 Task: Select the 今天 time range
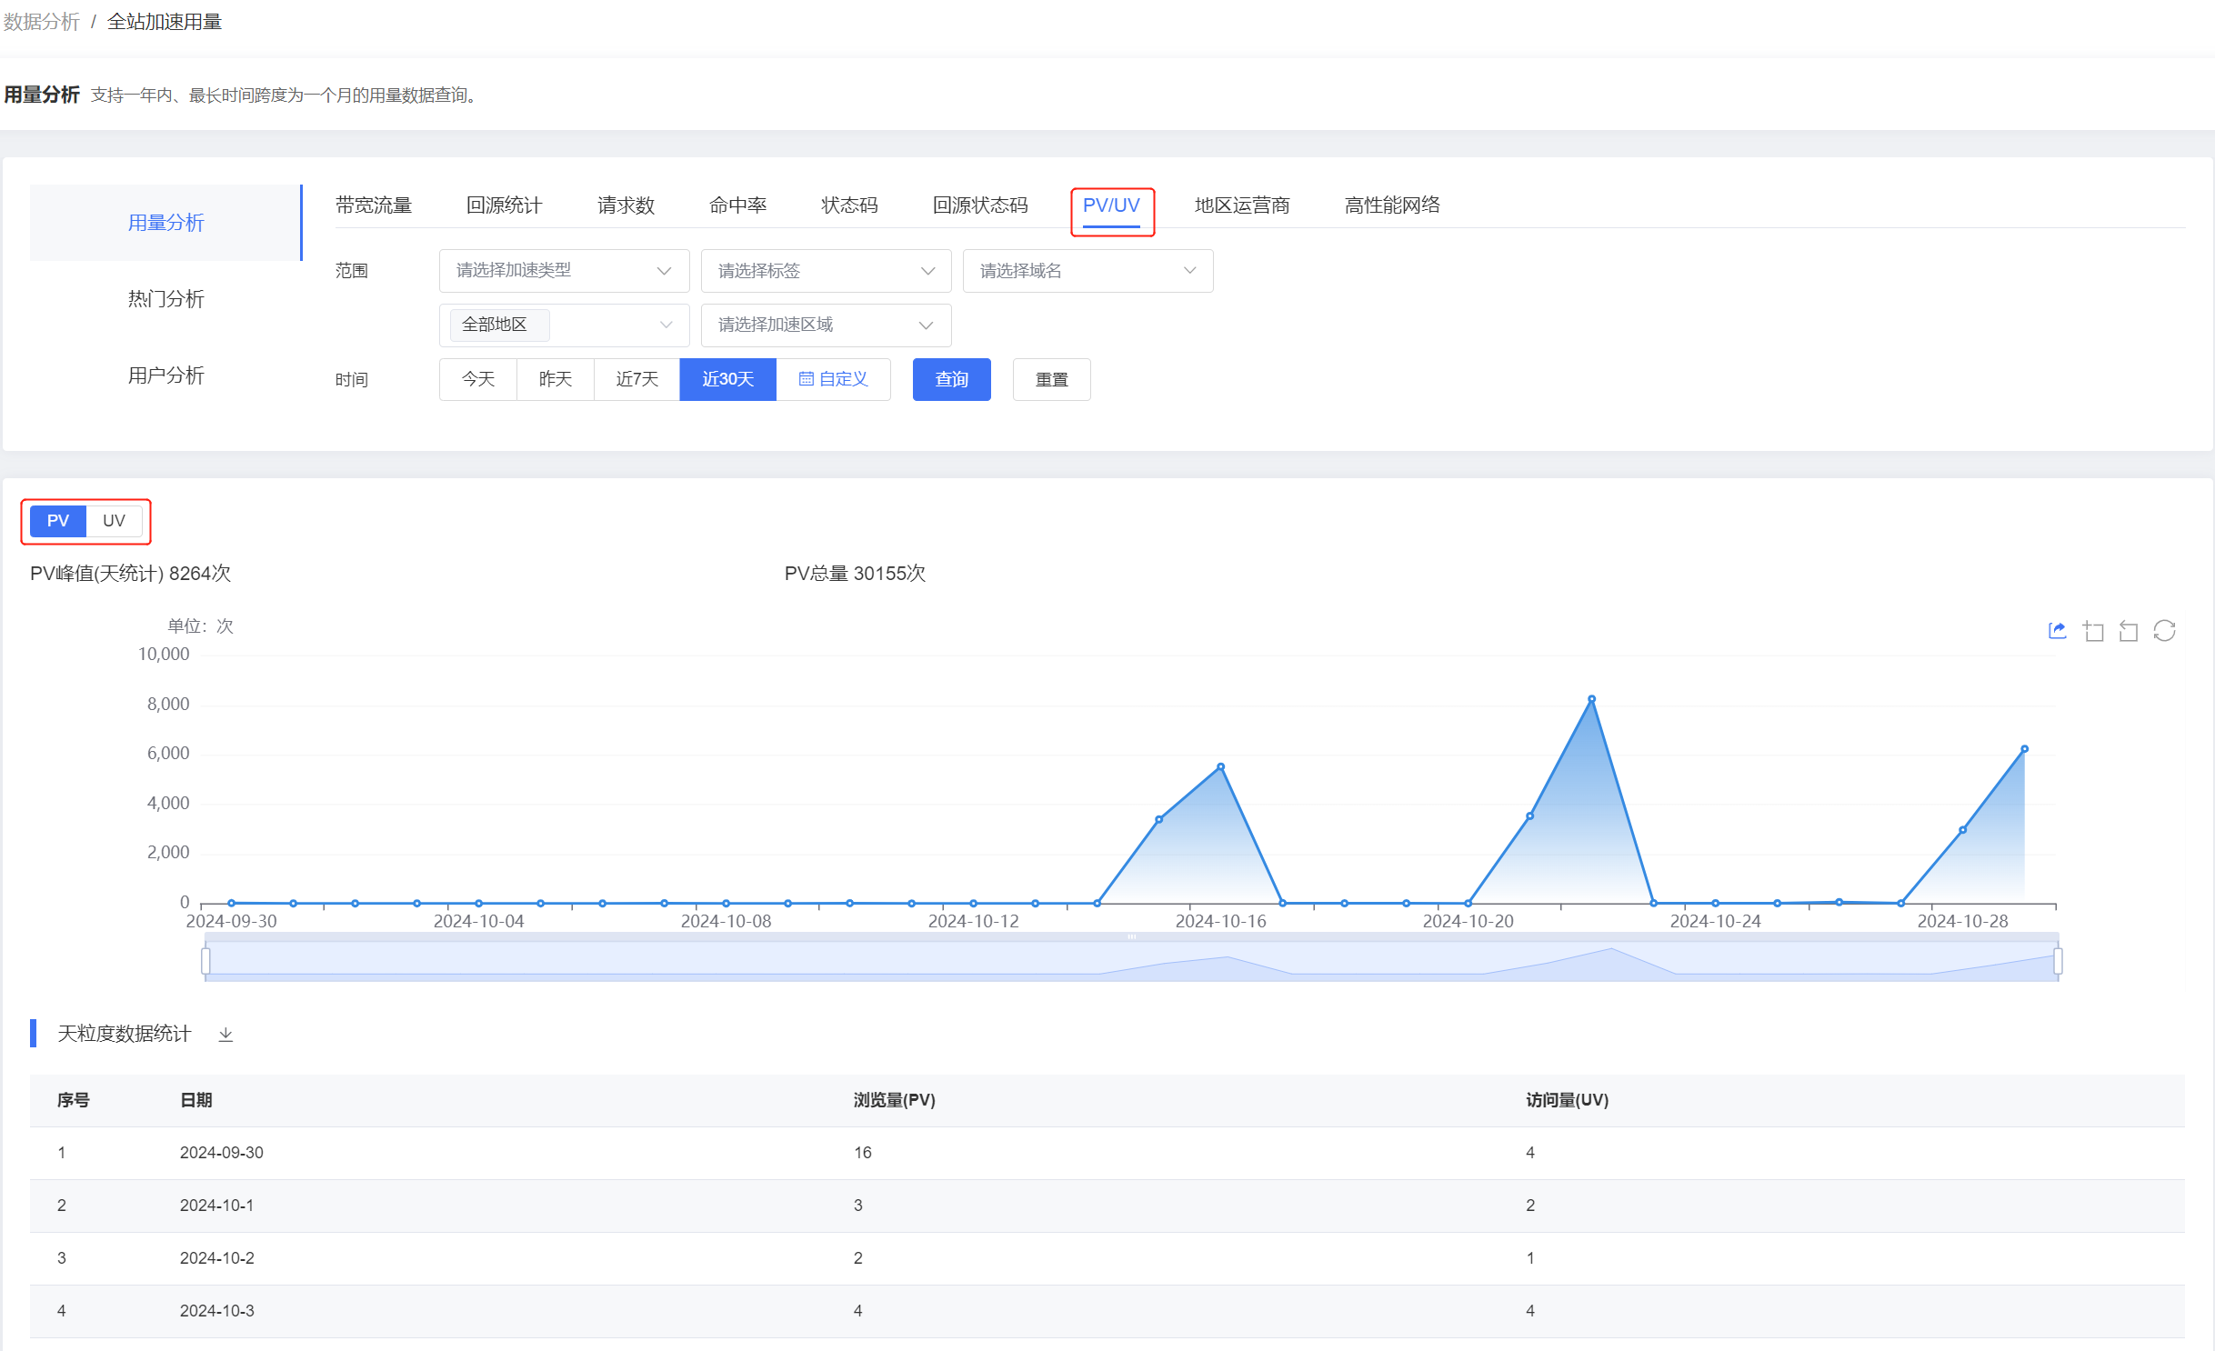tap(478, 379)
